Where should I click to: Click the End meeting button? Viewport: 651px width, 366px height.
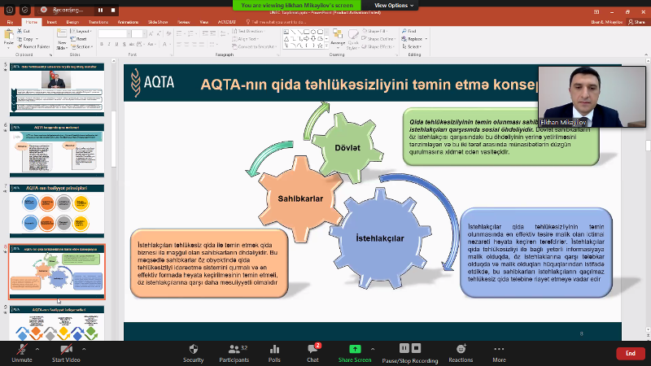(x=630, y=353)
